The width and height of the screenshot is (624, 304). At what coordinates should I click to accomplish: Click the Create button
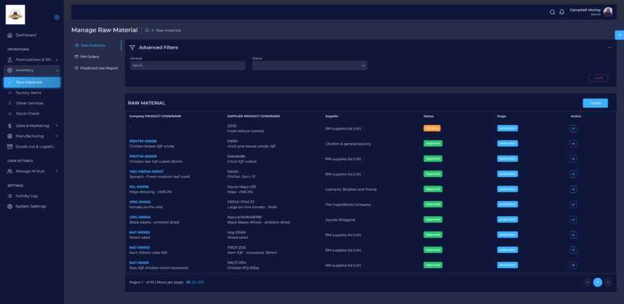[x=595, y=103]
